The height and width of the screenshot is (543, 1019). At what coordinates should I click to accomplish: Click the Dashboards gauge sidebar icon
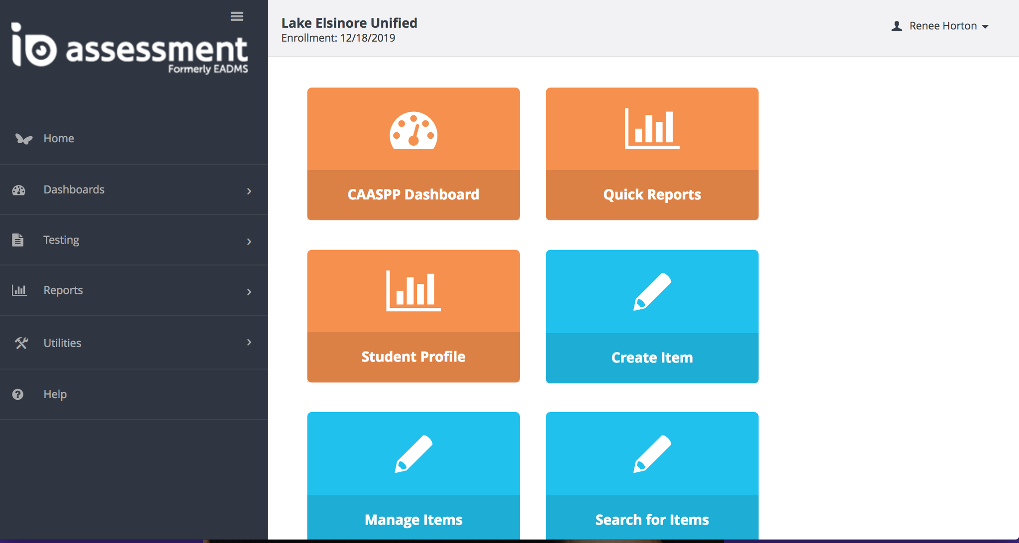tap(19, 190)
